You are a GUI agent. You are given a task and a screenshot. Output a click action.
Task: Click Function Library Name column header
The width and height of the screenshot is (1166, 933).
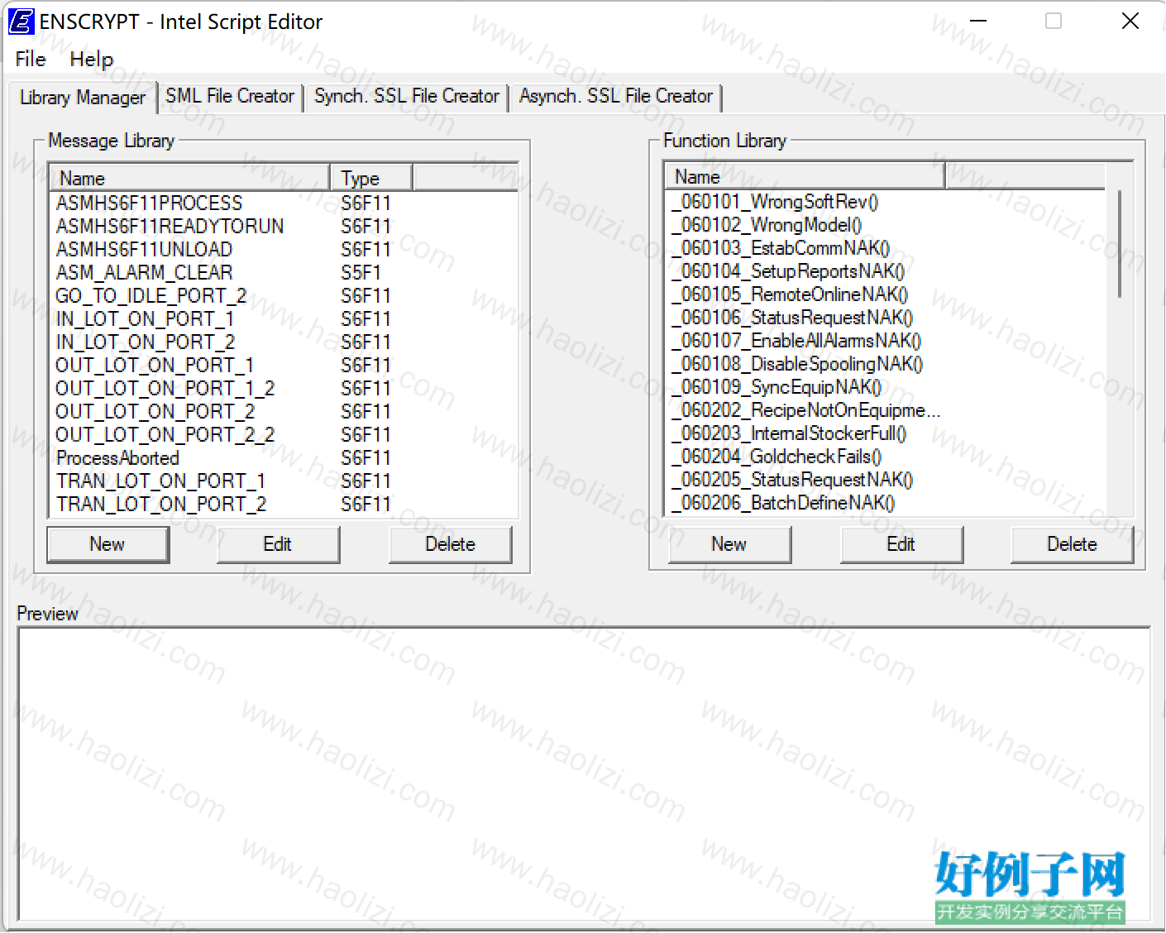805,177
